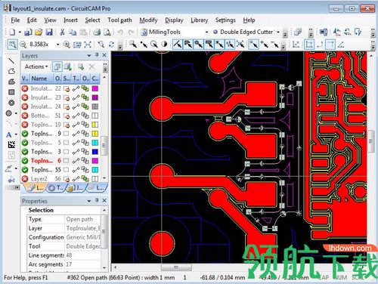Sort layers by the Name column header
This screenshot has height=284, width=378.
tap(42, 79)
